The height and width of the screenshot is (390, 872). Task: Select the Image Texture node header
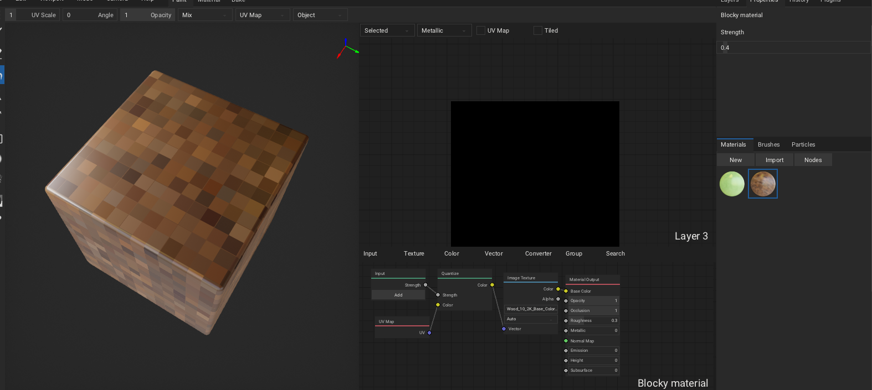(x=531, y=278)
